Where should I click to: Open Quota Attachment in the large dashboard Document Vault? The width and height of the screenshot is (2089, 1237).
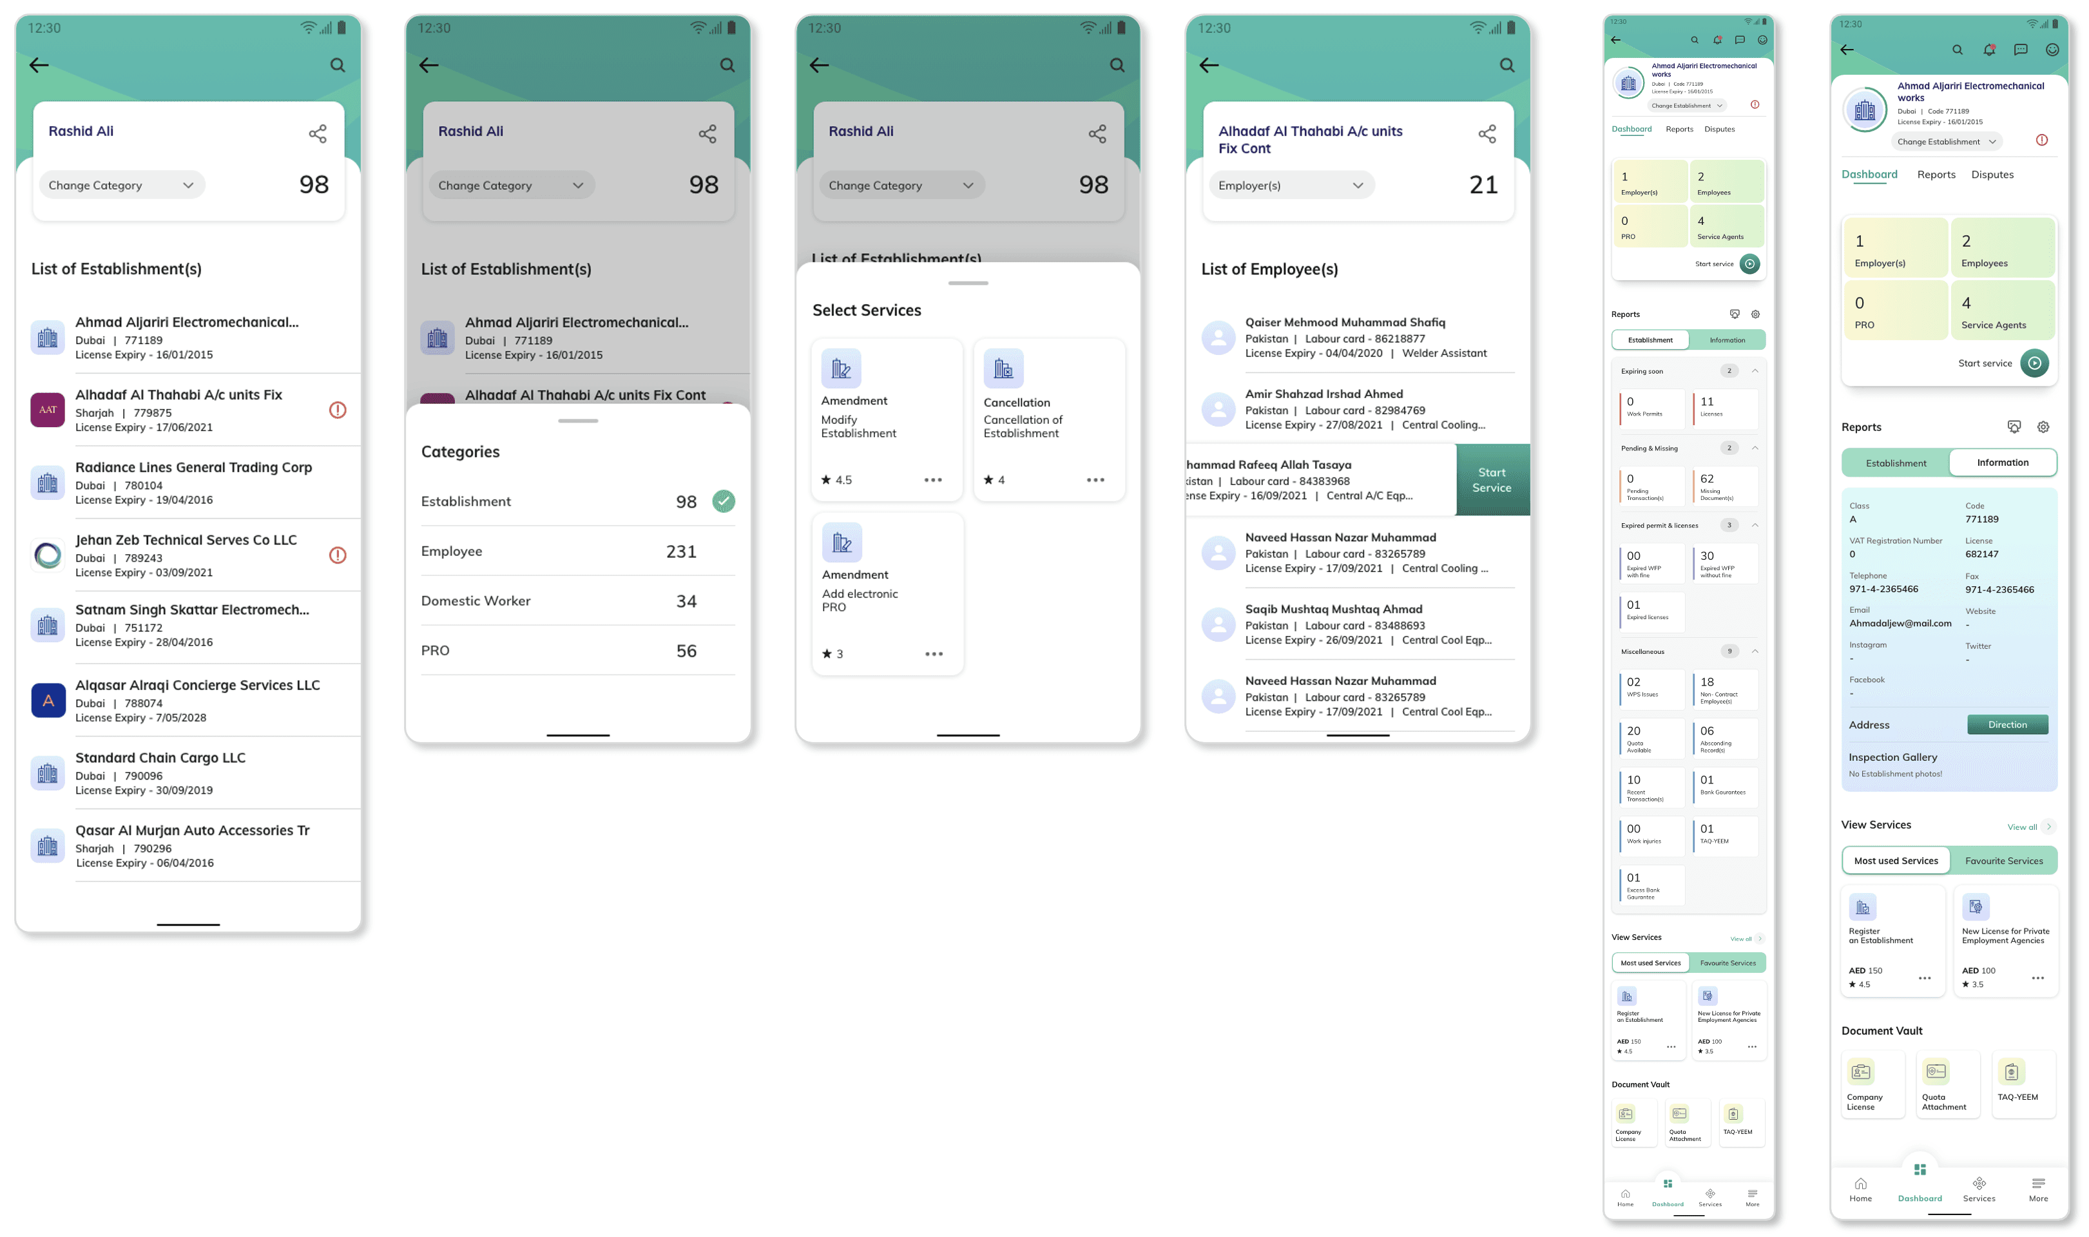coord(1948,1084)
